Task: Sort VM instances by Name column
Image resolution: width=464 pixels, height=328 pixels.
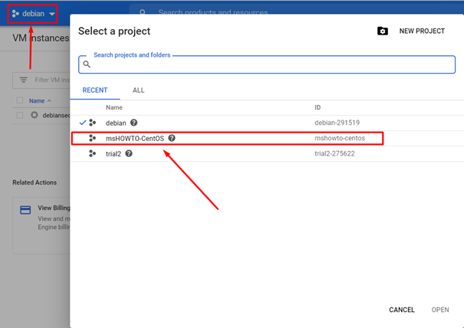Action: pos(37,101)
